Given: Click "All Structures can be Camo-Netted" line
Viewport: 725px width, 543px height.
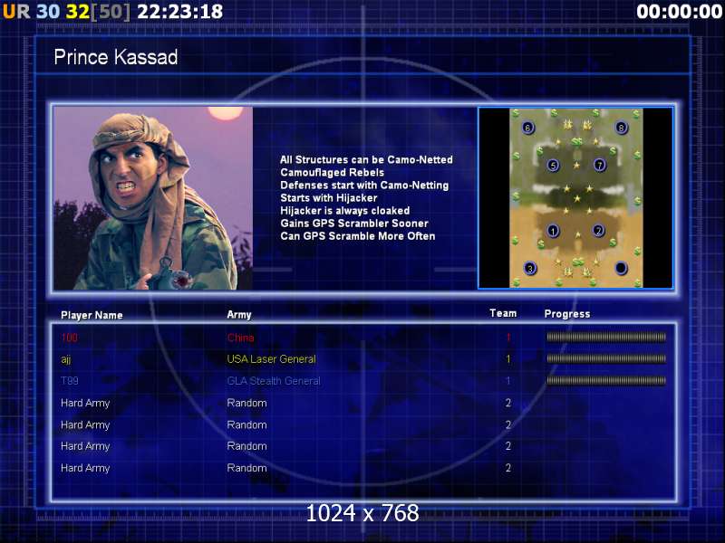Looking at the screenshot, I should pyautogui.click(x=366, y=160).
